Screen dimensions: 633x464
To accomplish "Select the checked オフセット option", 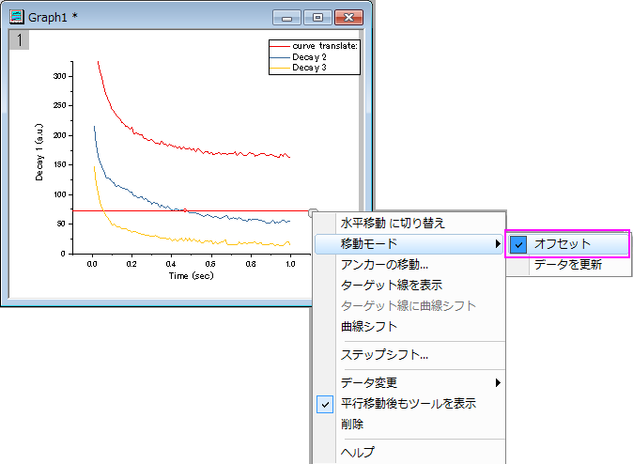I will 567,244.
